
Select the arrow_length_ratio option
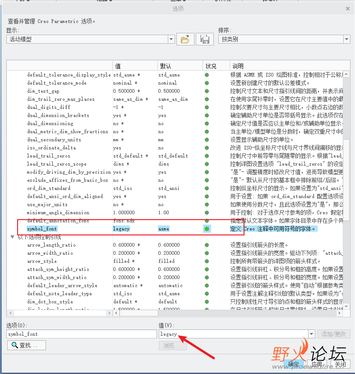(x=51, y=245)
